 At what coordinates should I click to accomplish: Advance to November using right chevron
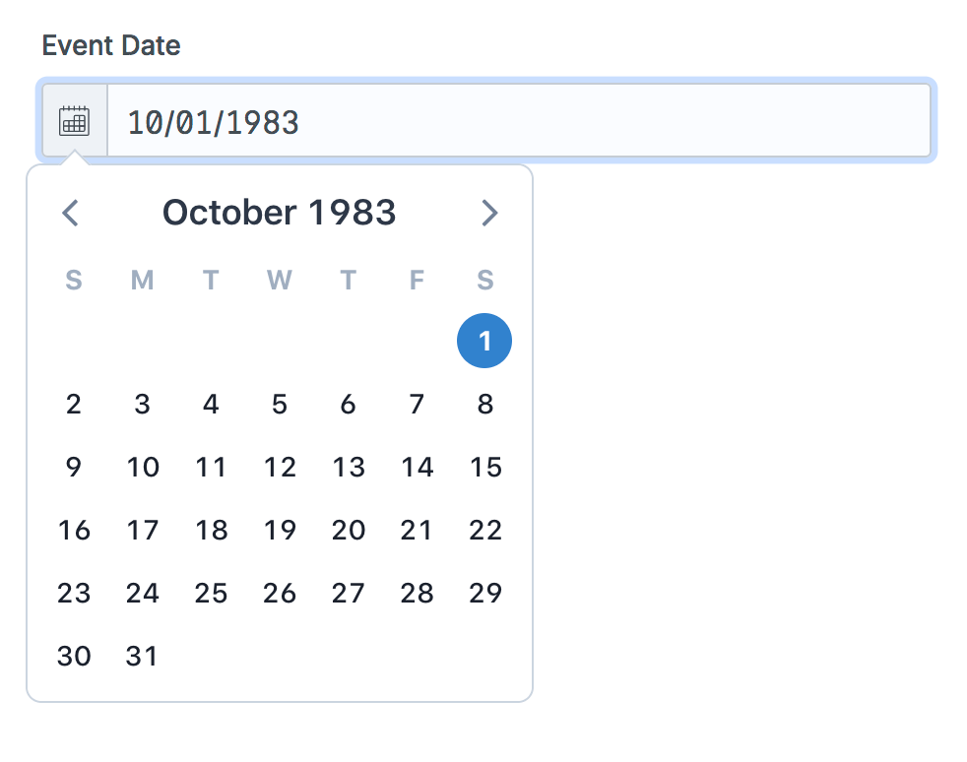(x=489, y=213)
